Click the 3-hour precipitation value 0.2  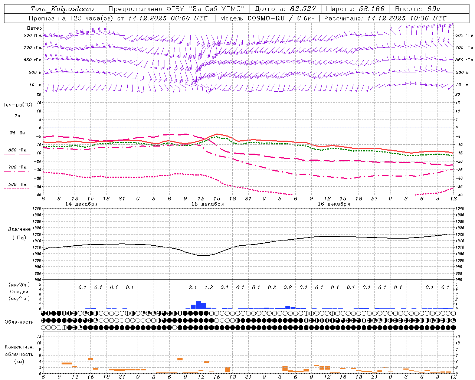(x=272, y=287)
